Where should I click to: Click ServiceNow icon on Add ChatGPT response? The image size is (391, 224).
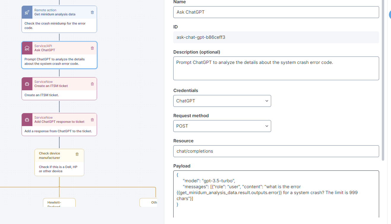(27, 120)
